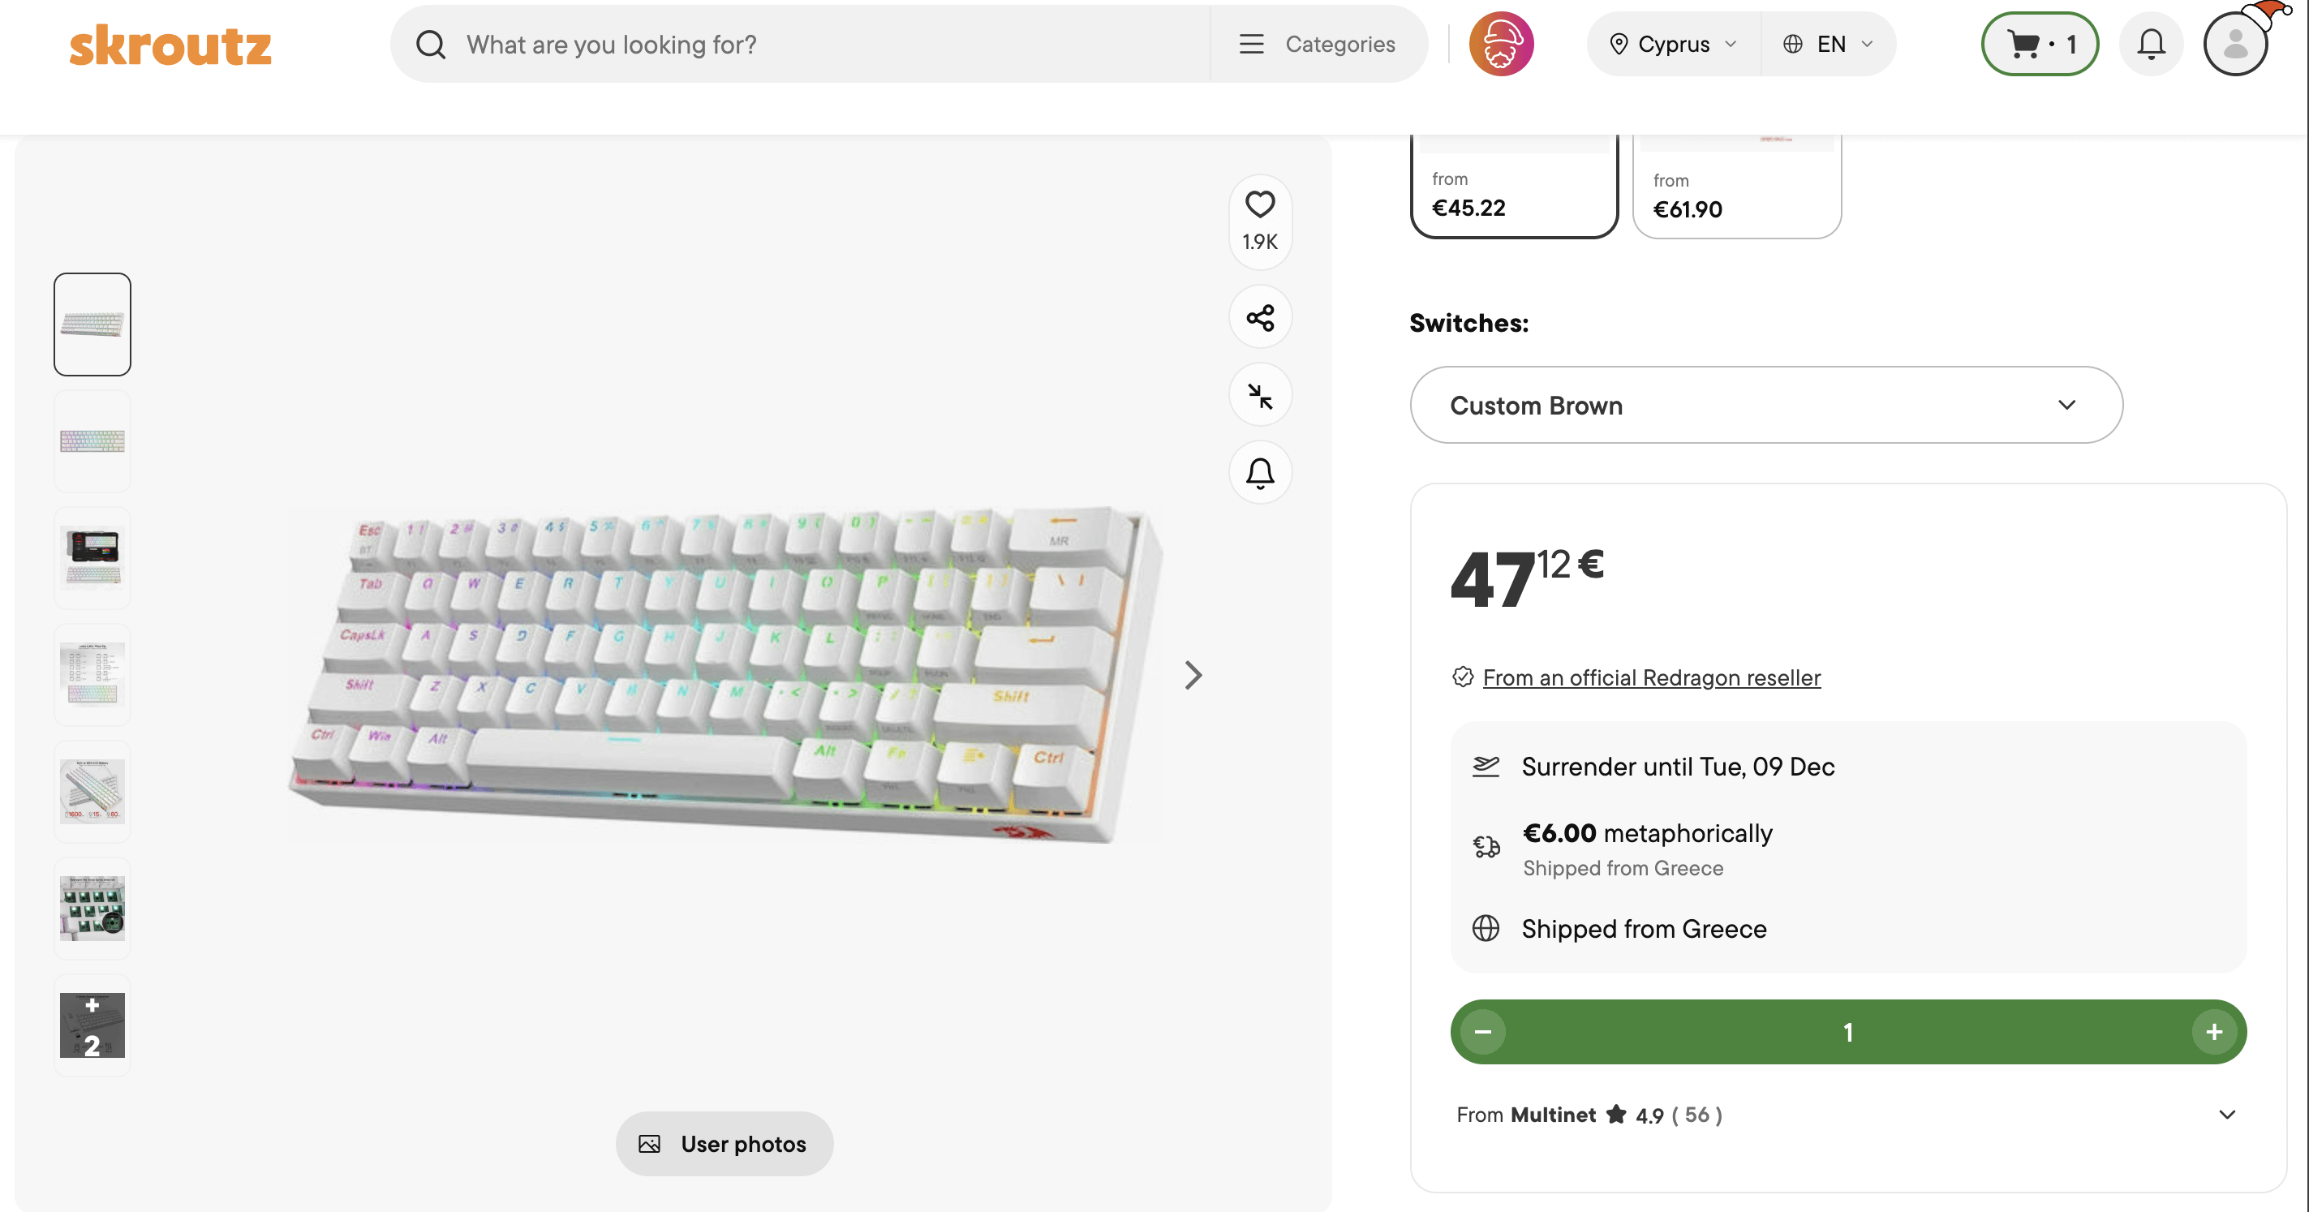Screen dimensions: 2309x1212
Task: Click the share icon beside product image
Action: click(1259, 317)
